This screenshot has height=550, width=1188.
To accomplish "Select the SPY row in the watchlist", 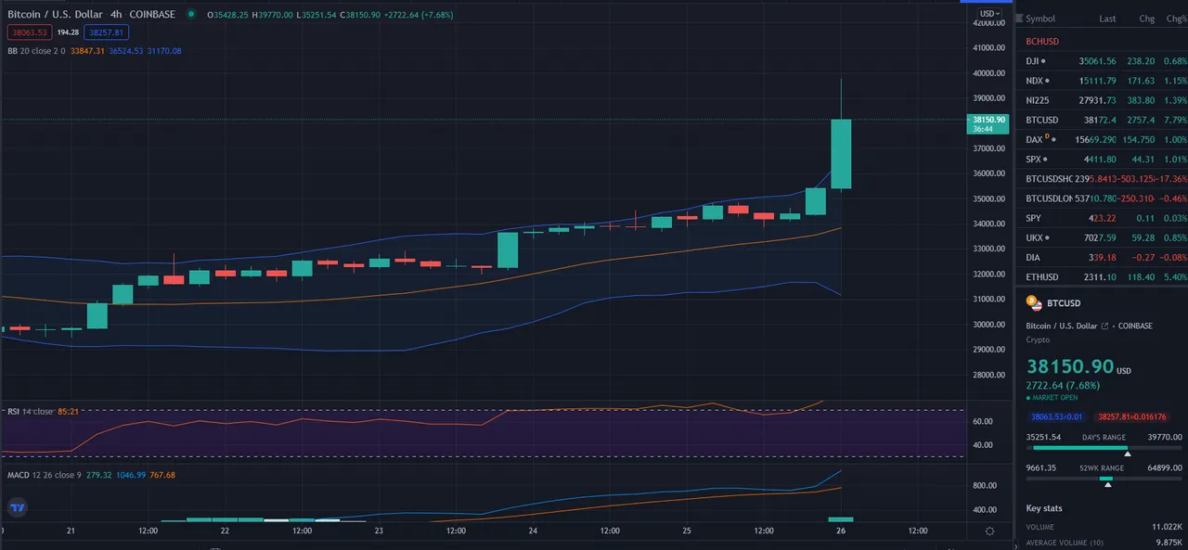I will pyautogui.click(x=1103, y=218).
